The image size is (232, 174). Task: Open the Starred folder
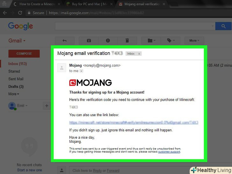click(x=14, y=71)
